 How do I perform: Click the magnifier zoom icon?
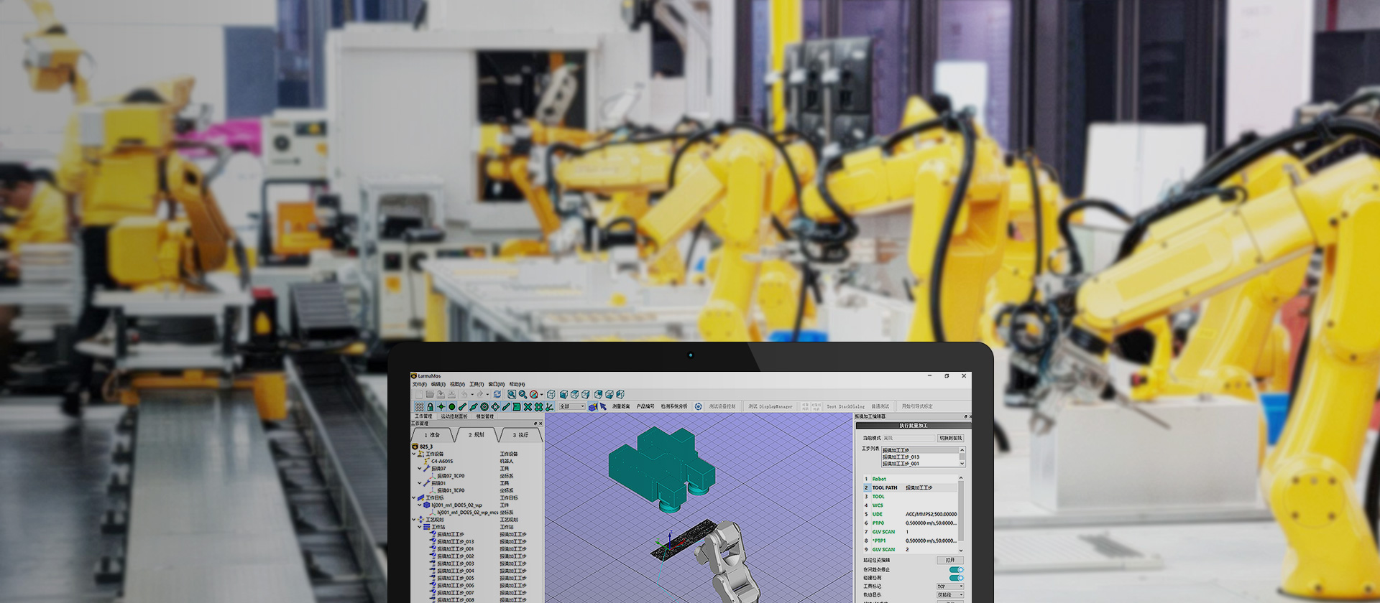point(523,394)
